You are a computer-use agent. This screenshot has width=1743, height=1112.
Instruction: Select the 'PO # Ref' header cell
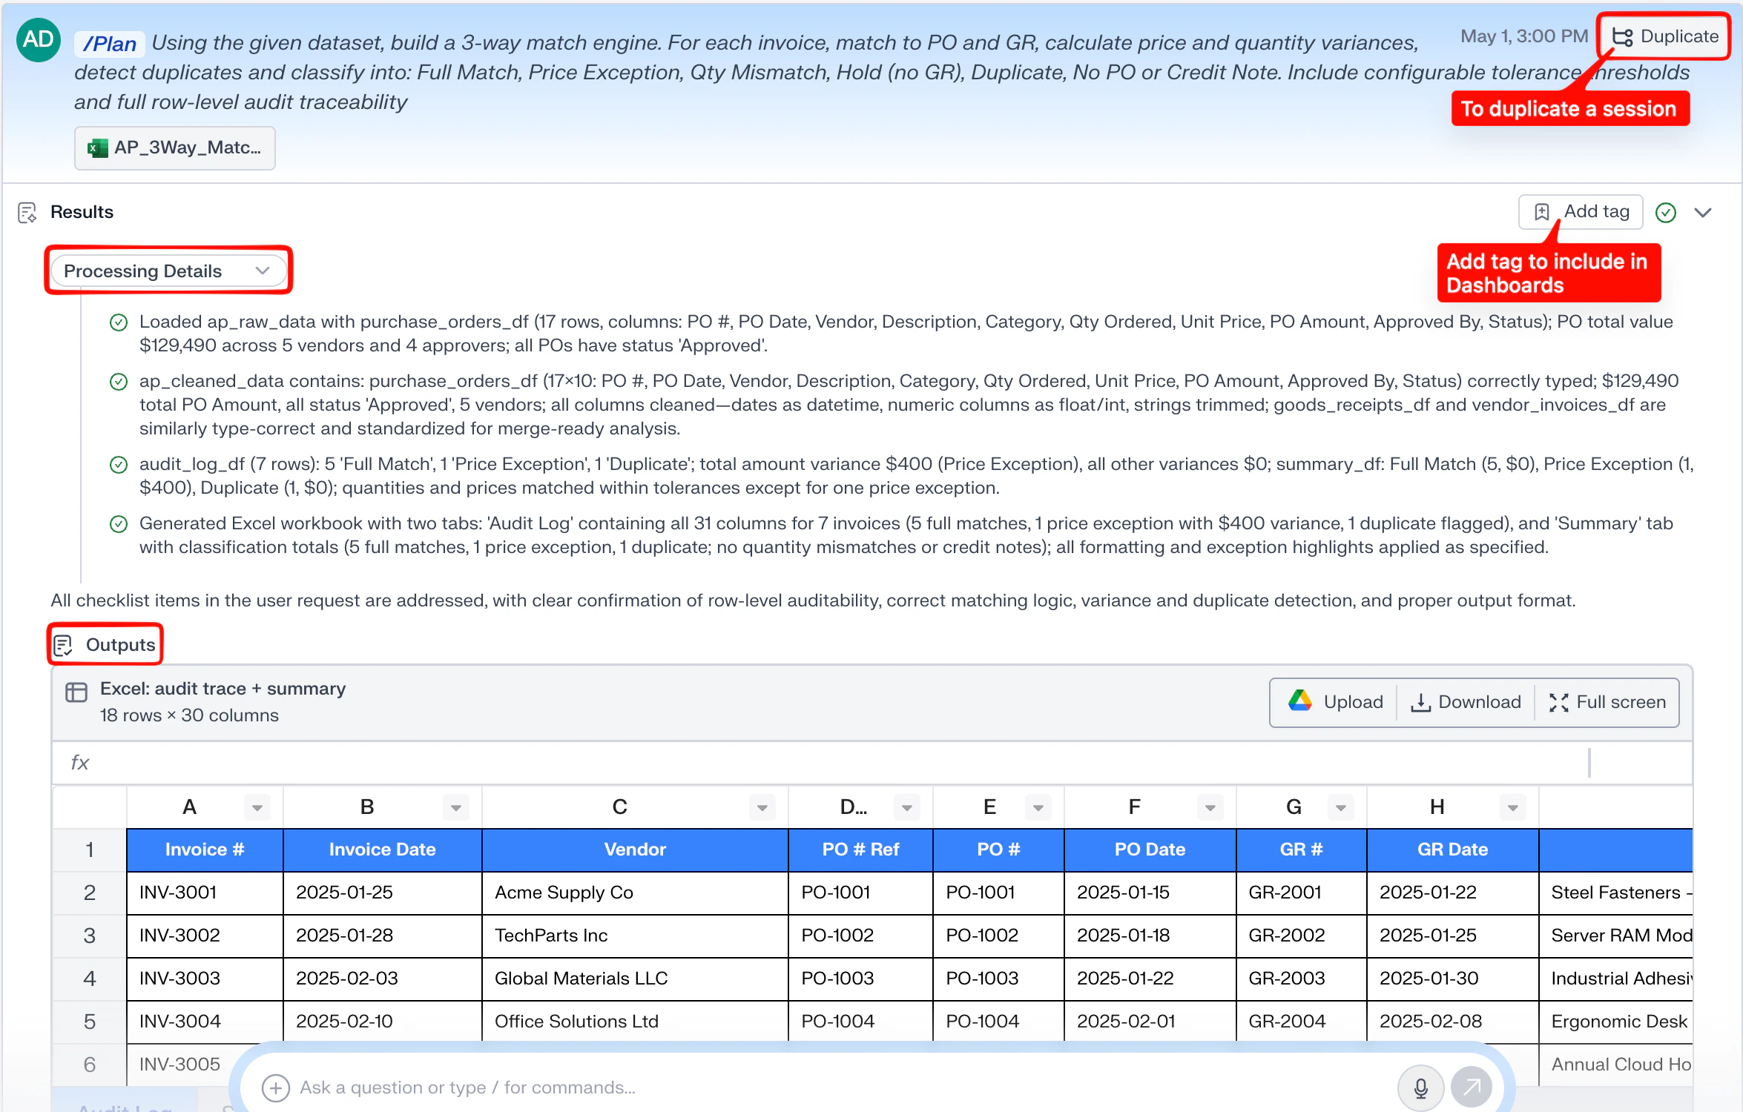[x=860, y=850]
